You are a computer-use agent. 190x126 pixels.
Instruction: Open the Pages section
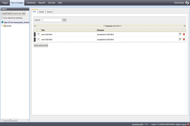(x=5, y=3)
